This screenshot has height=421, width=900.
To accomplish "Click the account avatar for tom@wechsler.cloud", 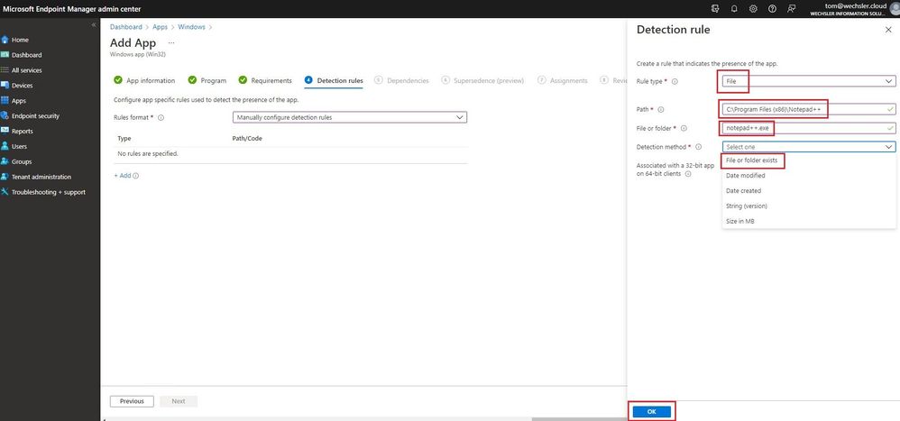I will pyautogui.click(x=893, y=10).
